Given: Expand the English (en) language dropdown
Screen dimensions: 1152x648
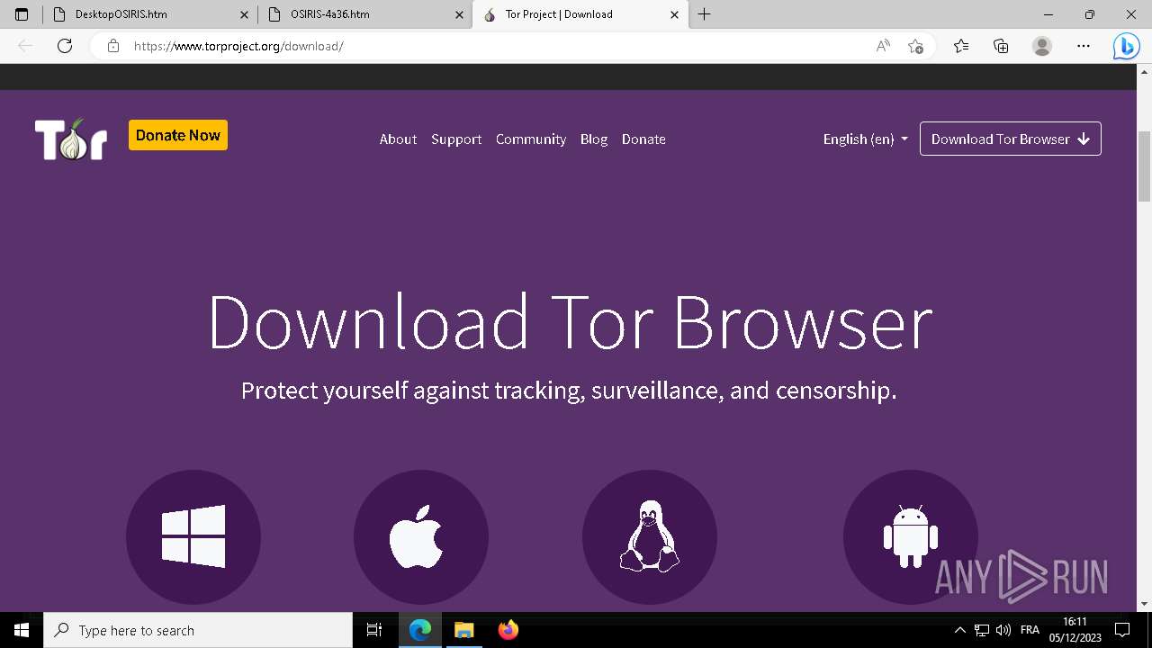Looking at the screenshot, I should (x=866, y=139).
